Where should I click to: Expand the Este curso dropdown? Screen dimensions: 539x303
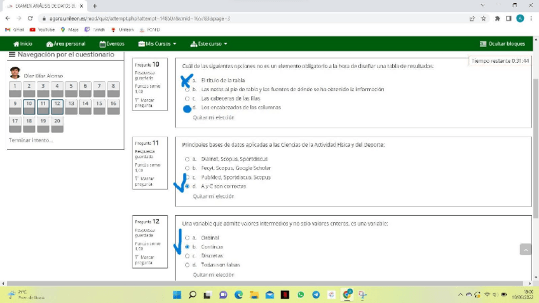pyautogui.click(x=208, y=44)
